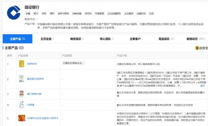Select the 理财 tag
208x126 pixels.
pos(52,13)
